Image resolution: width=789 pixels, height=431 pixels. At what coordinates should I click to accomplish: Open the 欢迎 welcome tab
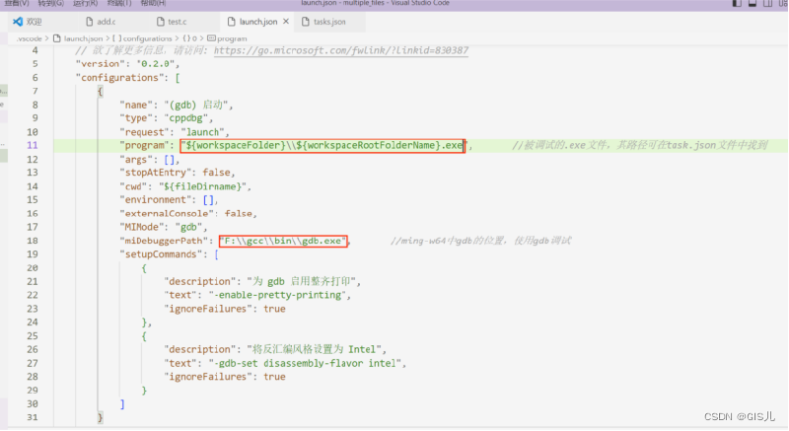(x=28, y=22)
